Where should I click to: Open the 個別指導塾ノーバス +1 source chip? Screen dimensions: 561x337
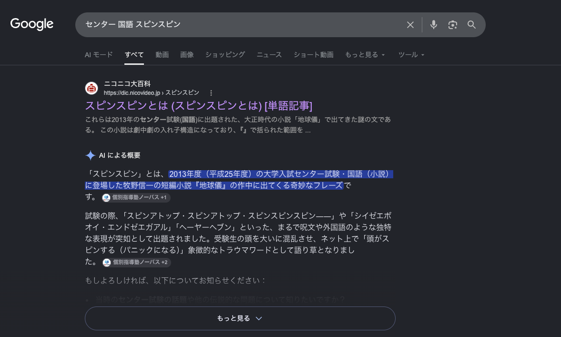(136, 197)
